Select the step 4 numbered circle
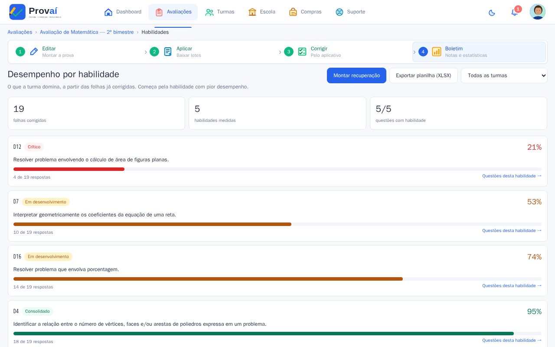The width and height of the screenshot is (555, 347). click(x=423, y=52)
